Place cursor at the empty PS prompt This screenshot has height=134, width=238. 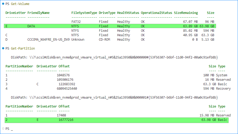pyautogui.click(x=12, y=129)
